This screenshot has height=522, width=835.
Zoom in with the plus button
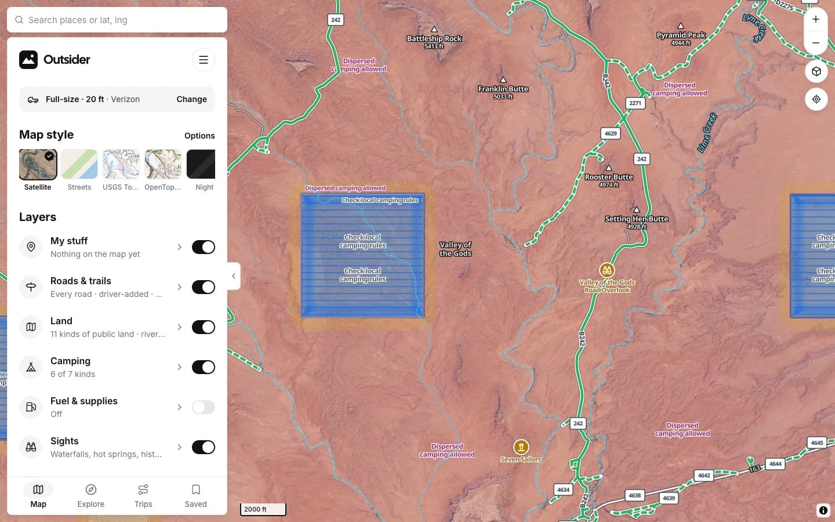(816, 19)
